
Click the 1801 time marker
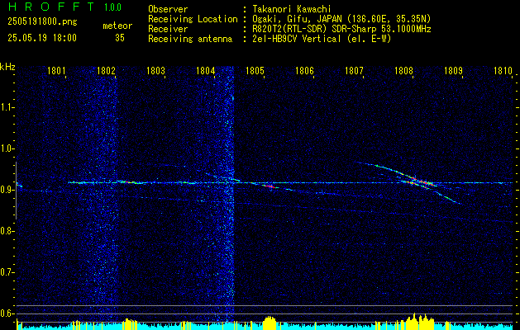click(x=56, y=70)
